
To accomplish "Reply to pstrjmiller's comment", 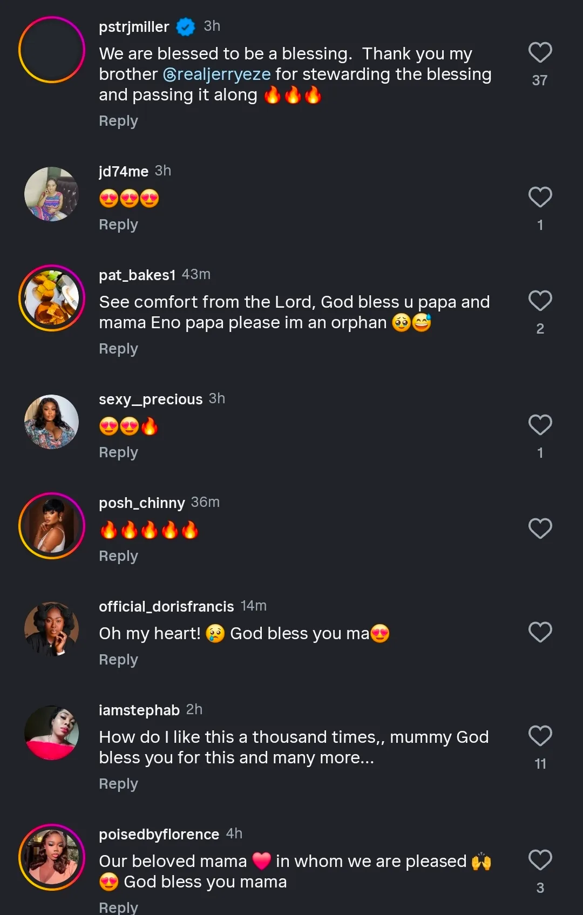I will coord(118,121).
